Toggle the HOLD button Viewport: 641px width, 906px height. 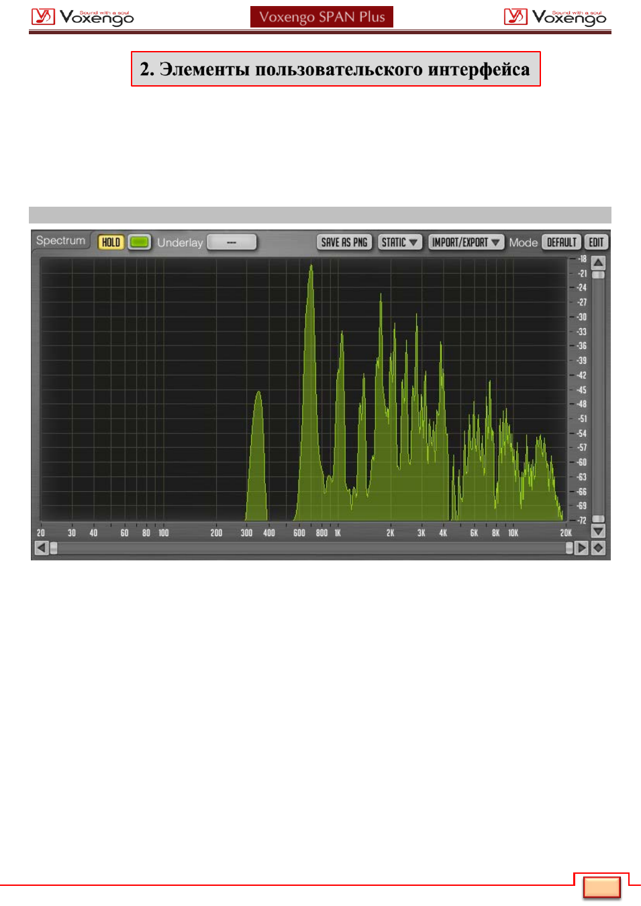[111, 242]
